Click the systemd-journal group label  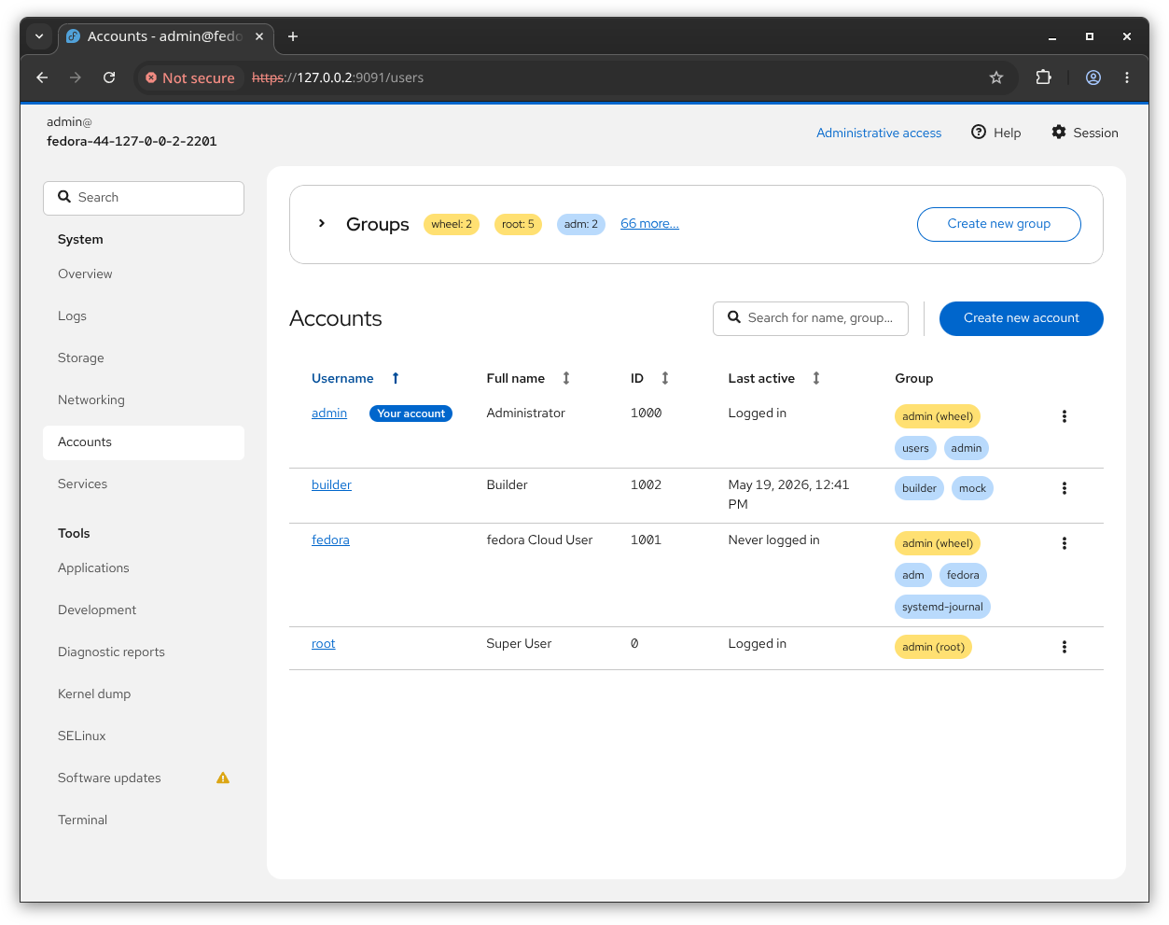[x=942, y=607]
